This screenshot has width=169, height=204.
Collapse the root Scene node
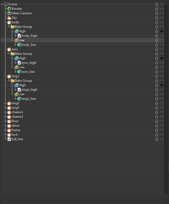(x=2, y=4)
